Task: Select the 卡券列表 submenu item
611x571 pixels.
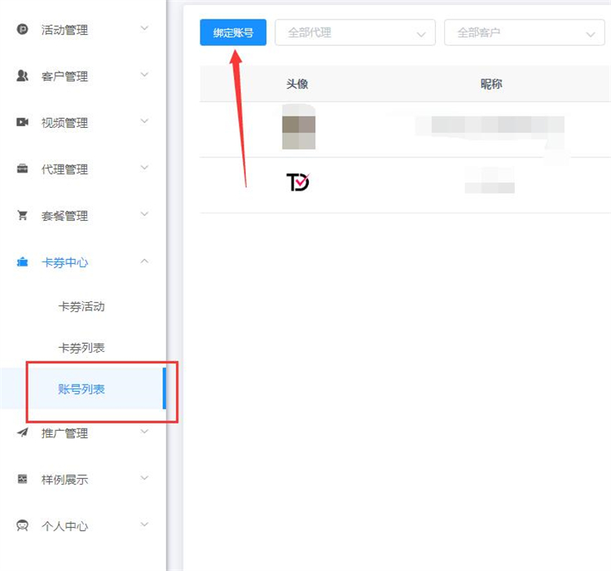Action: [81, 348]
